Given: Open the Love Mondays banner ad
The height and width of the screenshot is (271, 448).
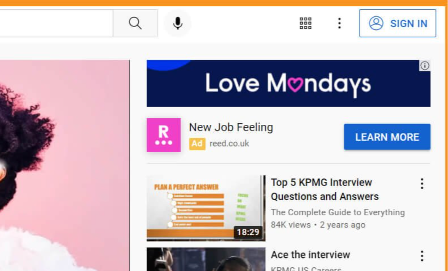Looking at the screenshot, I should point(289,83).
